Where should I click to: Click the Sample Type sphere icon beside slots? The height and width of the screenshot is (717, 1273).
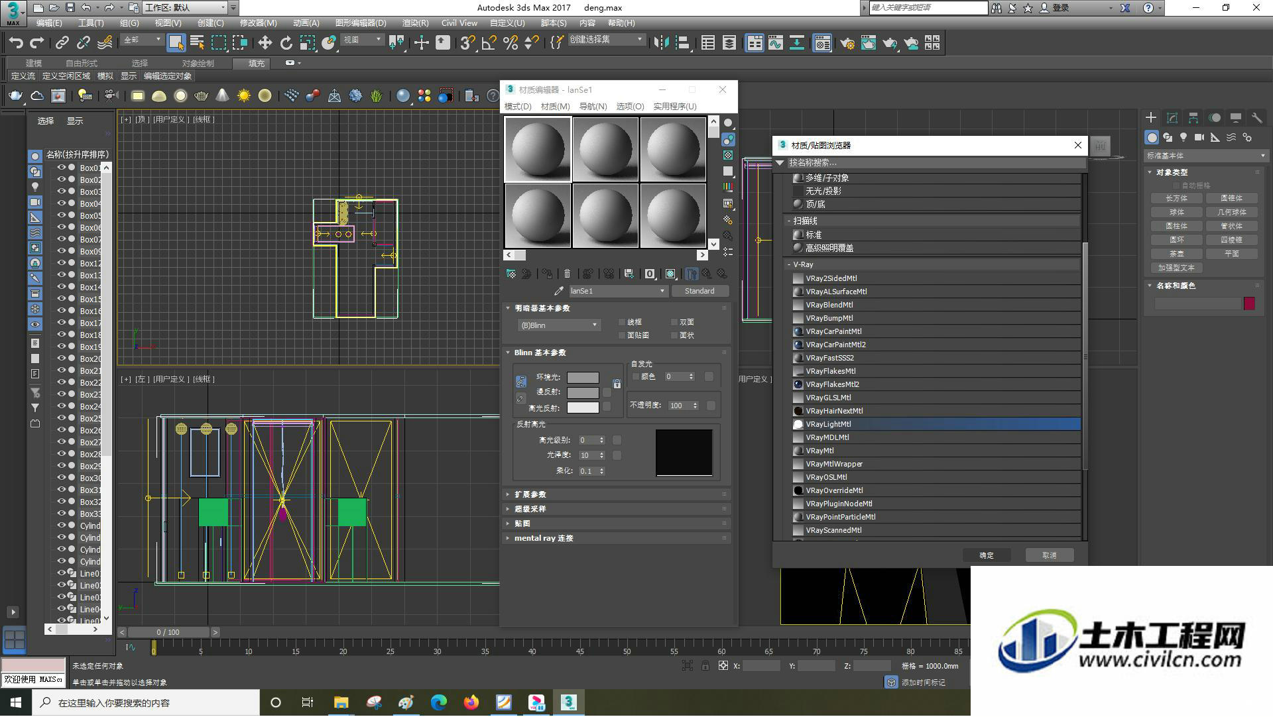click(x=728, y=123)
